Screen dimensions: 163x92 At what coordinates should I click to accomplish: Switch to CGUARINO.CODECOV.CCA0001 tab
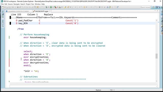(18, 11)
